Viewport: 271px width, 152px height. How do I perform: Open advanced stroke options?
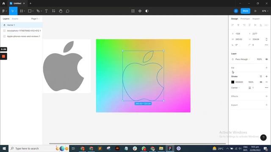[x=266, y=88]
